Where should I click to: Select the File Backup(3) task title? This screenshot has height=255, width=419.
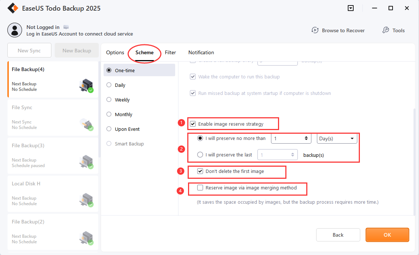pos(28,146)
